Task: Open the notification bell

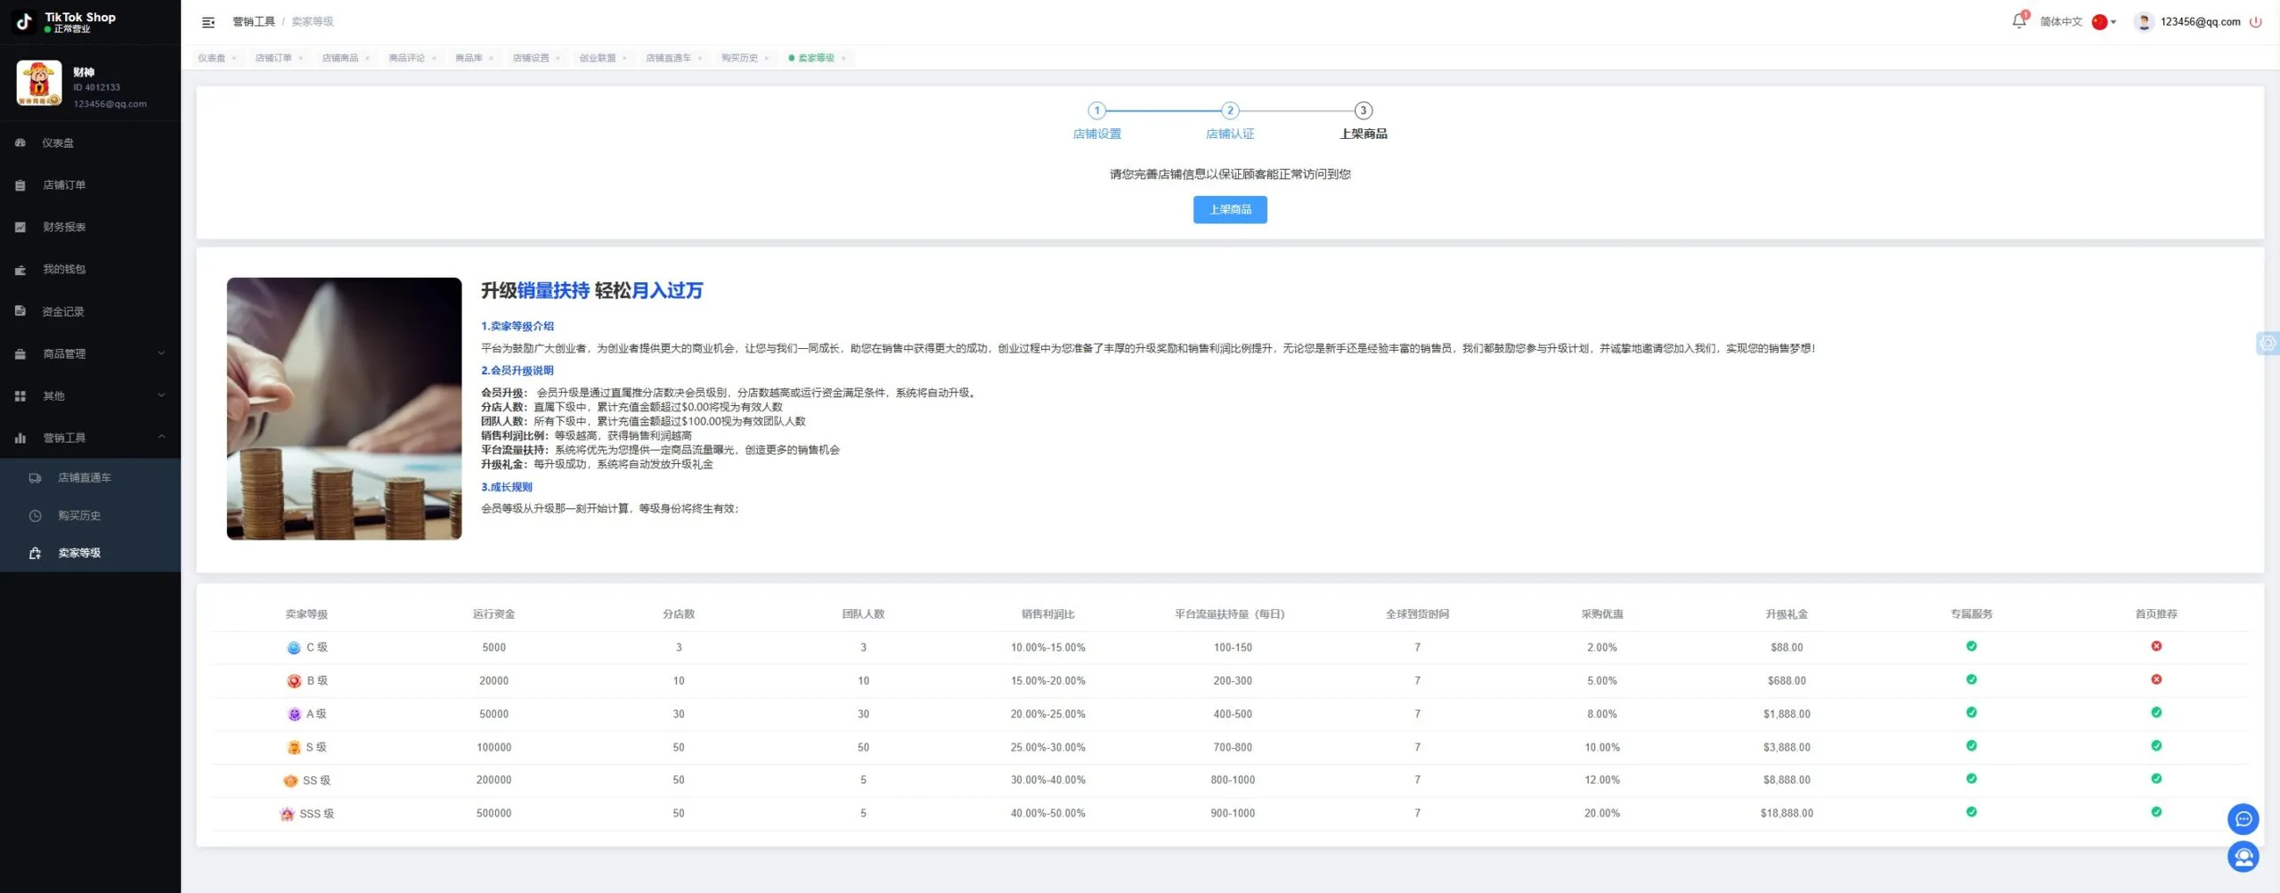Action: coord(2018,20)
